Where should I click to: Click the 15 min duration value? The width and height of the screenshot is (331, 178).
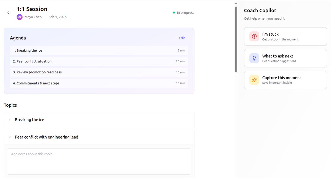pyautogui.click(x=180, y=72)
